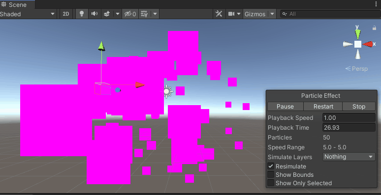Open Scene view options kebab menu

tap(376, 4)
